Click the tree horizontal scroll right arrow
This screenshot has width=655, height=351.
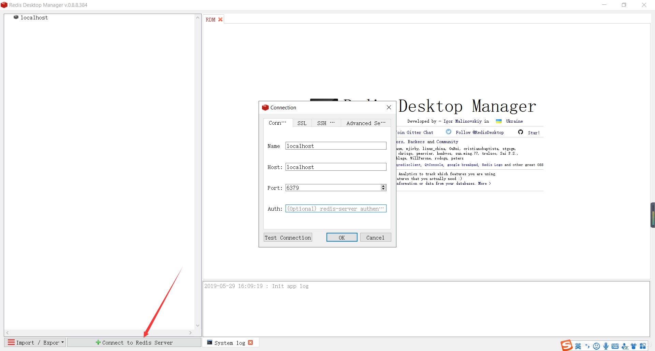point(190,333)
